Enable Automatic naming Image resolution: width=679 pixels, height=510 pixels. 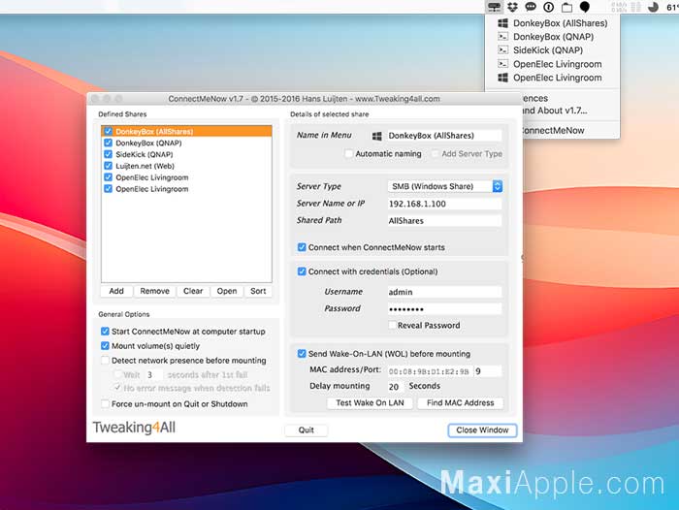pos(348,154)
